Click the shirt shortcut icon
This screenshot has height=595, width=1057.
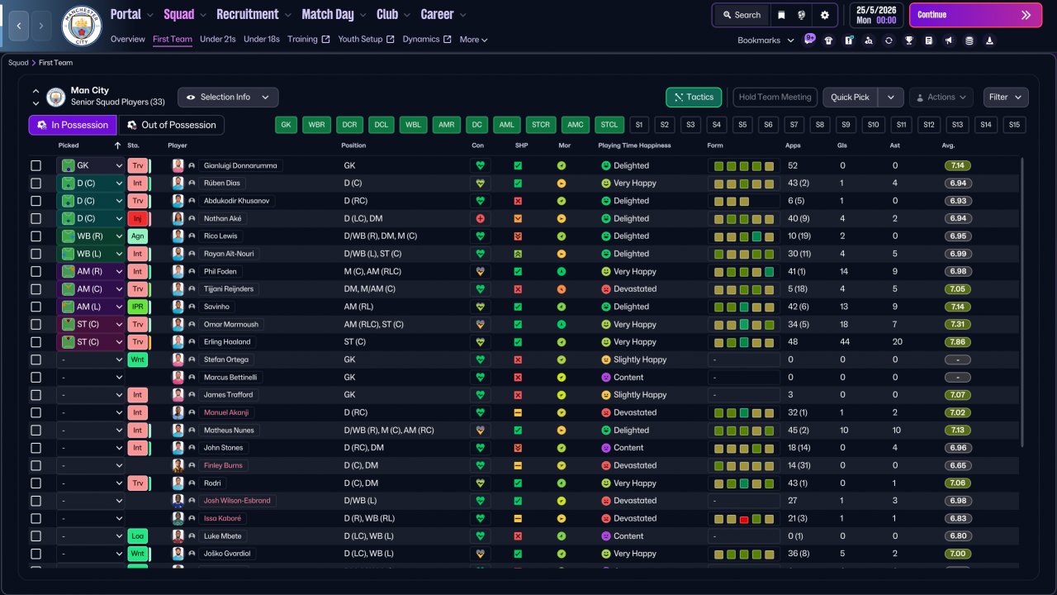click(x=828, y=40)
